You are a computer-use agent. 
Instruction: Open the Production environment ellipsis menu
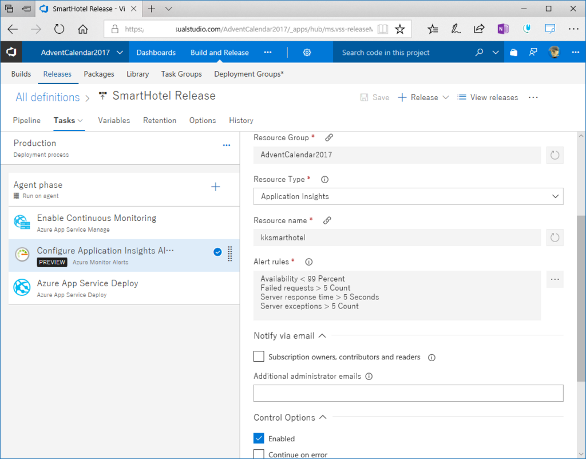click(x=227, y=145)
